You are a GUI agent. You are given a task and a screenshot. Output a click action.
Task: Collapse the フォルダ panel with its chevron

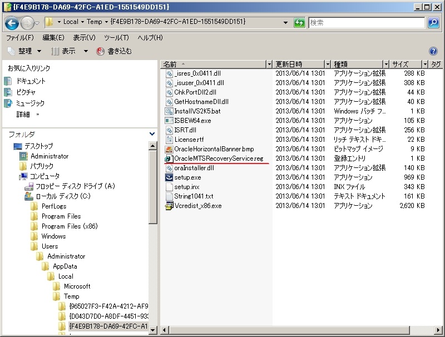[x=152, y=134]
